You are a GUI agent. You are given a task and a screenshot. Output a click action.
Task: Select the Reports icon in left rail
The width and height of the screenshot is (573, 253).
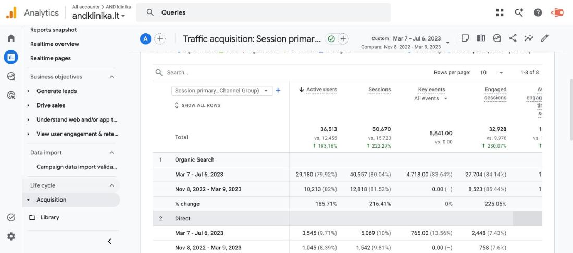tap(11, 57)
